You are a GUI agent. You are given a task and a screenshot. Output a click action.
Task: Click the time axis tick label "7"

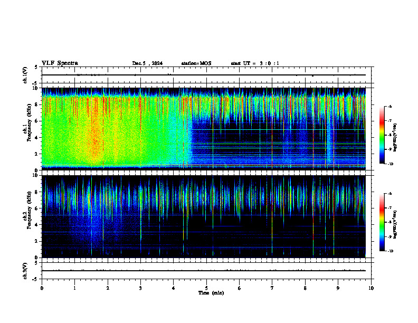click(x=272, y=288)
